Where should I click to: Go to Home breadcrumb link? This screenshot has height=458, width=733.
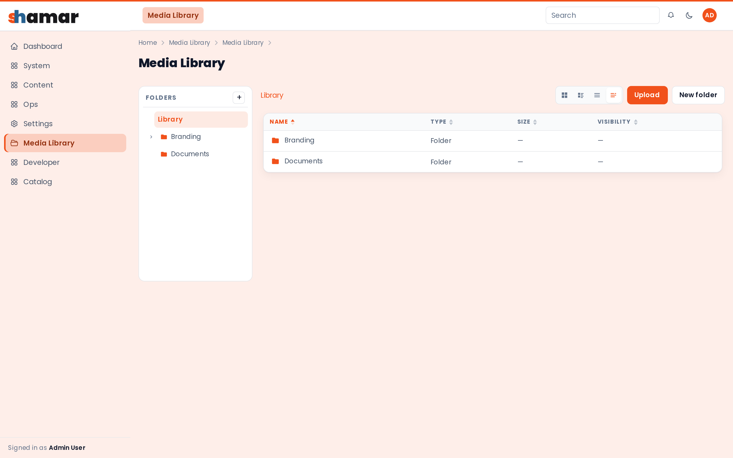[148, 43]
